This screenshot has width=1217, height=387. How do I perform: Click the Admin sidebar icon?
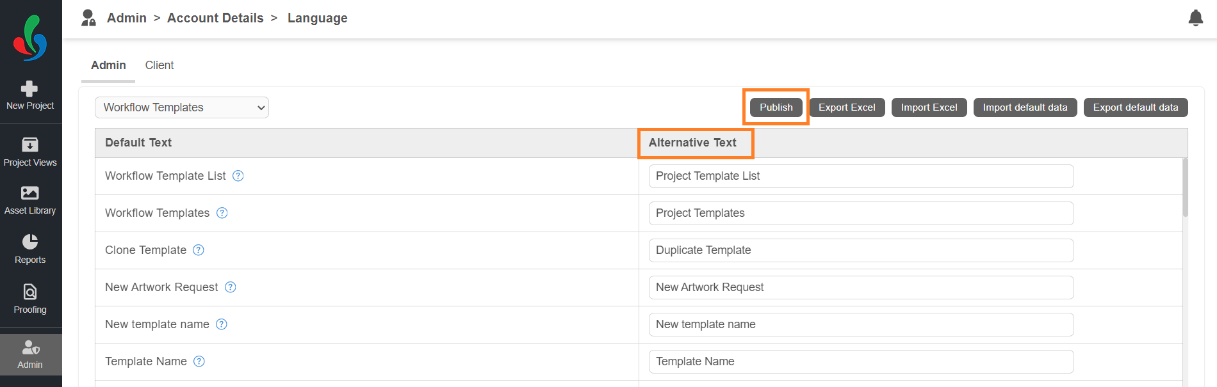point(30,347)
